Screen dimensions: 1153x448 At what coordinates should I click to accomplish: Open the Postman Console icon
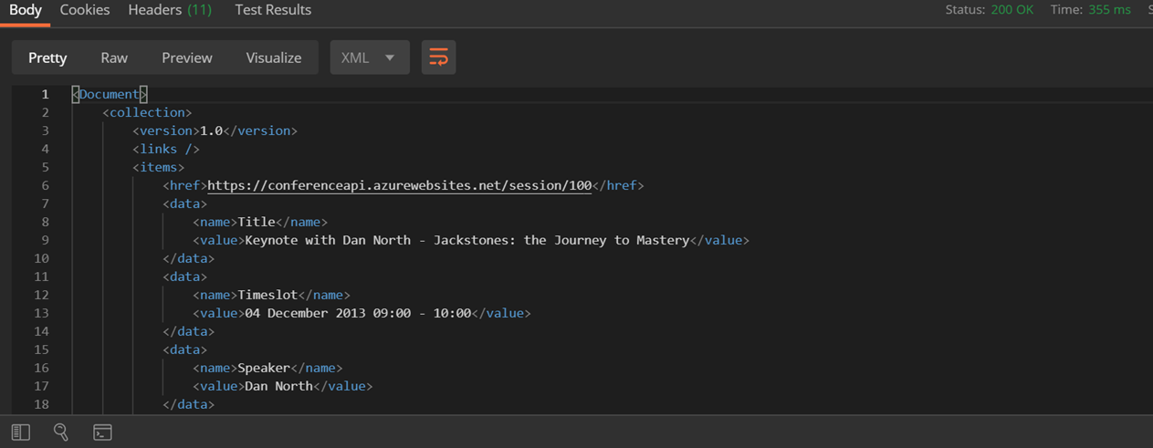click(x=102, y=432)
